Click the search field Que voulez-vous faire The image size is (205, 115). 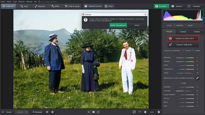click(49, 2)
